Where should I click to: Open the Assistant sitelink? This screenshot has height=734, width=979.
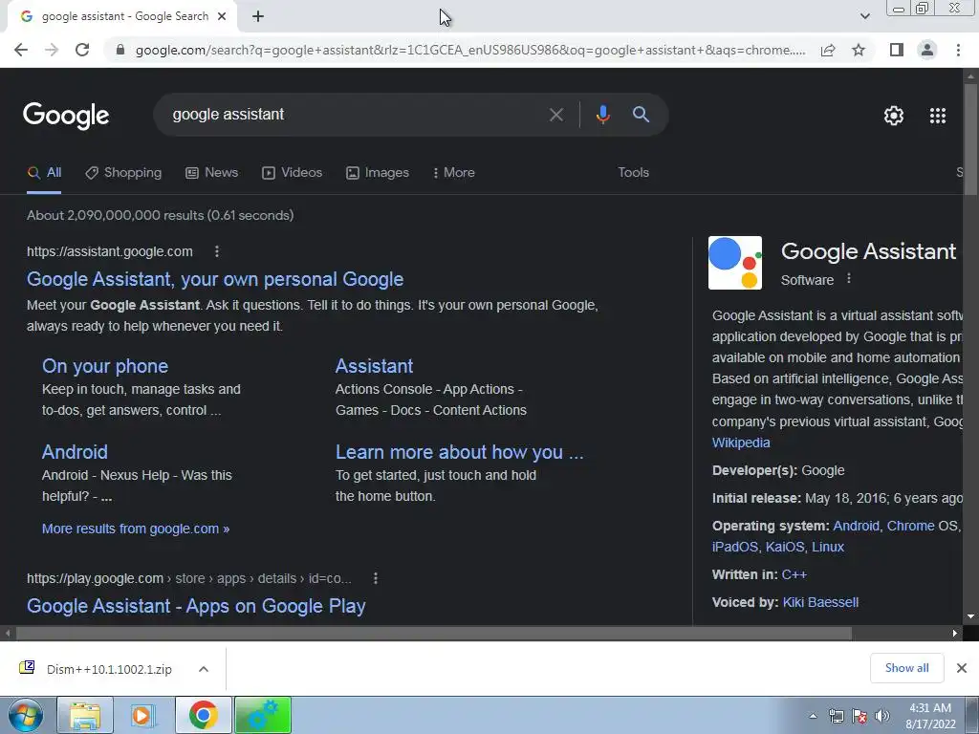[x=374, y=366]
